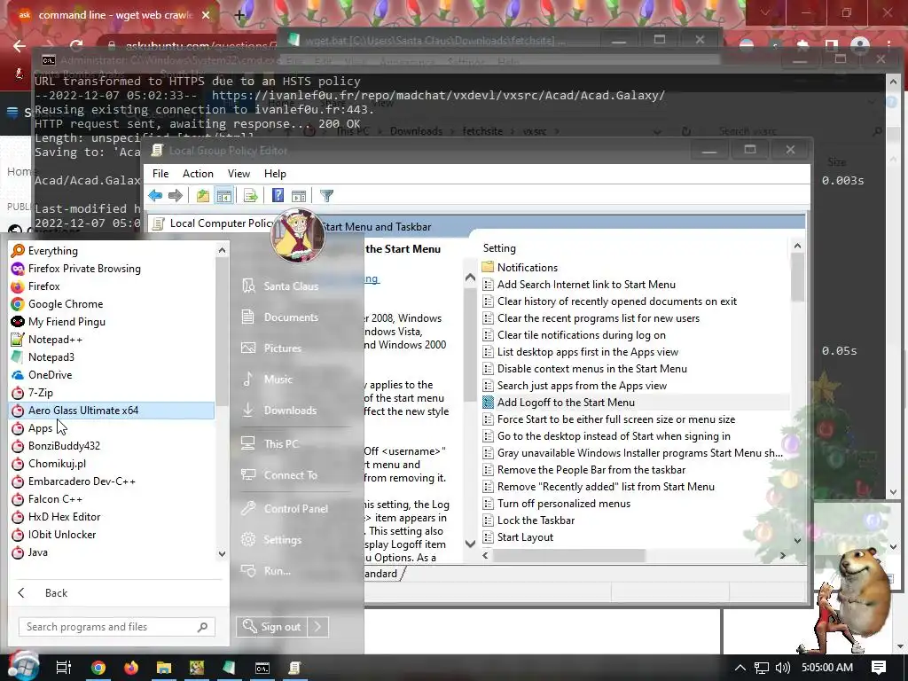Image resolution: width=908 pixels, height=681 pixels.
Task: Select Turn off personalized menus setting
Action: [563, 504]
